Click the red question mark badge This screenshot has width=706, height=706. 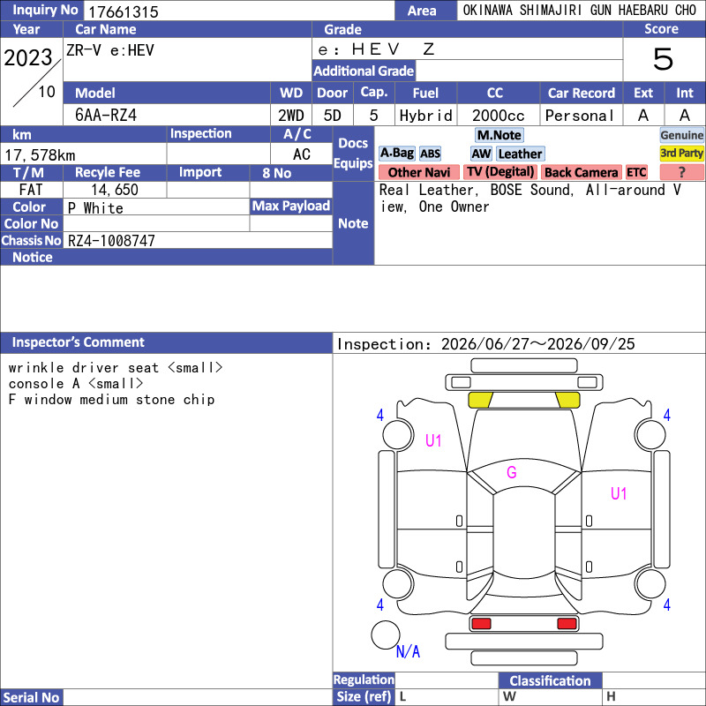[681, 172]
